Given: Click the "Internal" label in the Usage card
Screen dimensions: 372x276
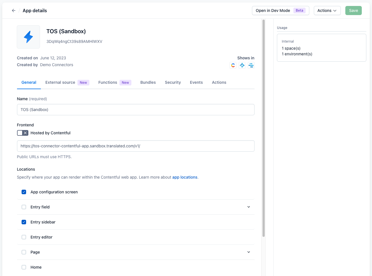Looking at the screenshot, I should (x=288, y=41).
